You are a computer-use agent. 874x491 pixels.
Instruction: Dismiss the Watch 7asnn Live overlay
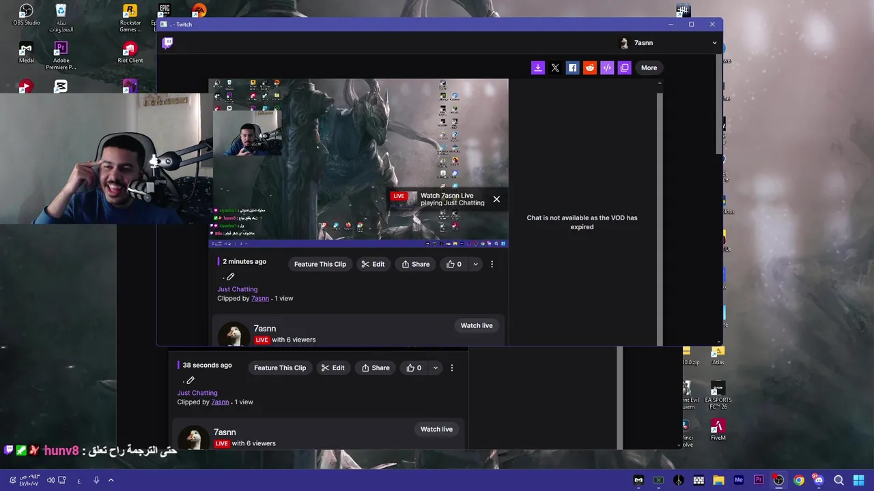tap(496, 199)
